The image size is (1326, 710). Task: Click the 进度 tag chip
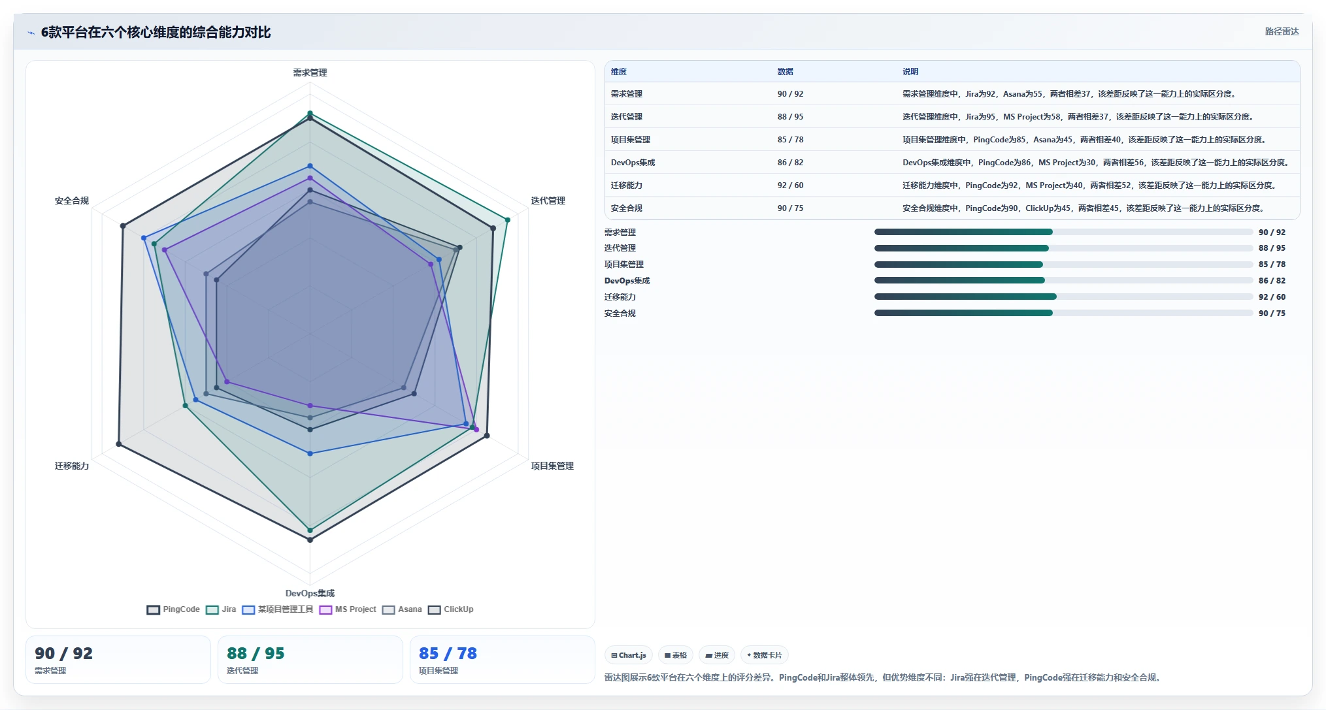tap(717, 655)
